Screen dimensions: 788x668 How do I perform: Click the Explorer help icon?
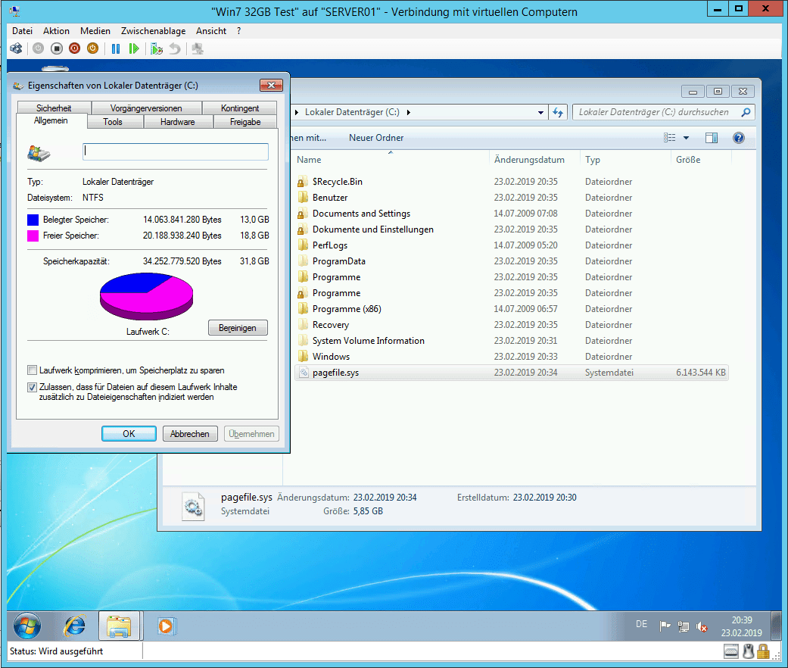tap(738, 138)
